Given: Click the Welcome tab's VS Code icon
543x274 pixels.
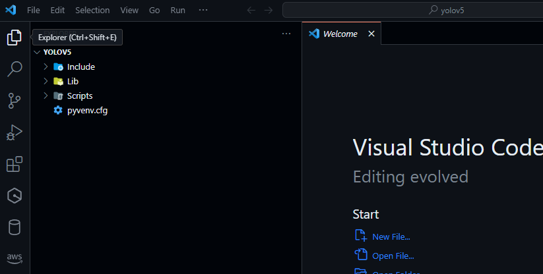Looking at the screenshot, I should click(314, 34).
